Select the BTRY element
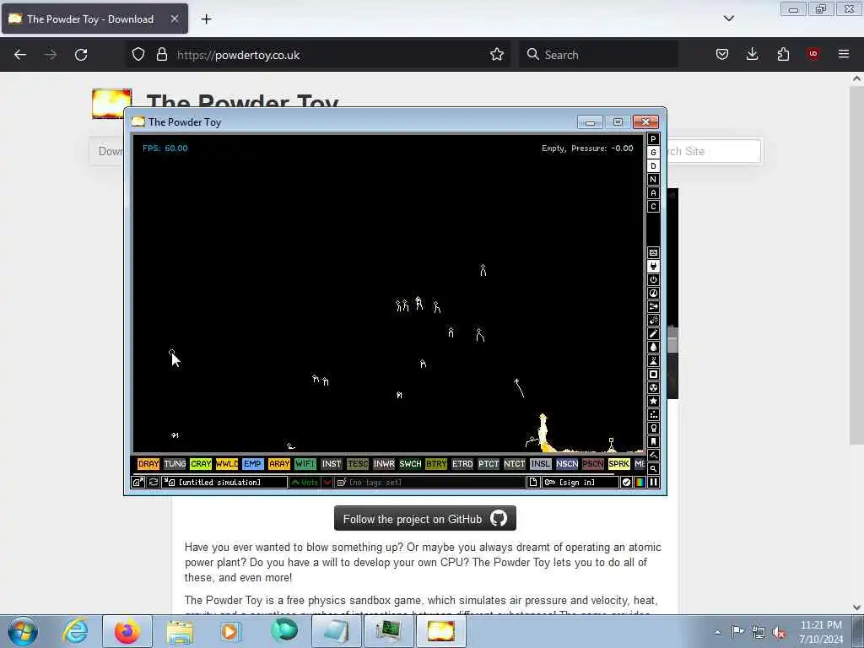Image resolution: width=864 pixels, height=648 pixels. (436, 464)
